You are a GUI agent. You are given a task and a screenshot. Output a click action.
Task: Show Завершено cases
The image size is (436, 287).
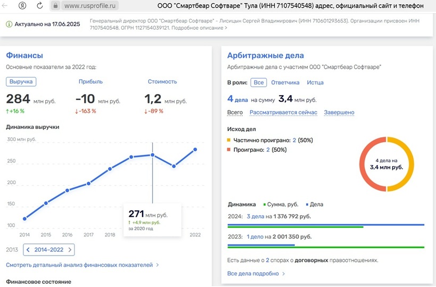(x=339, y=112)
